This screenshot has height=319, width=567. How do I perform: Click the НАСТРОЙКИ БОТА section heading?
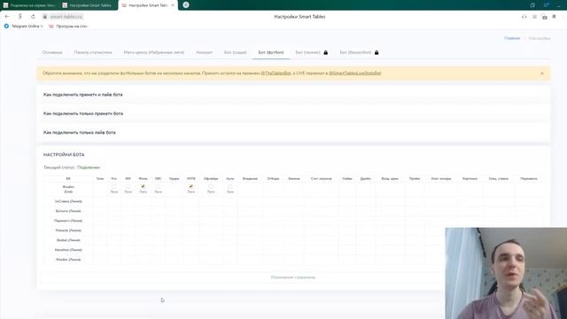[64, 155]
